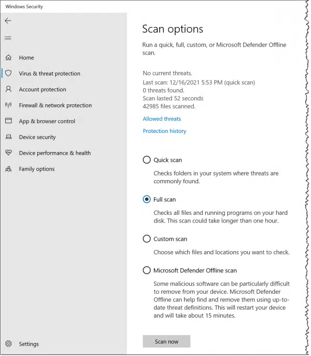The image size is (311, 356).
Task: Click the Offline scan malicious software description
Action: click(221, 299)
